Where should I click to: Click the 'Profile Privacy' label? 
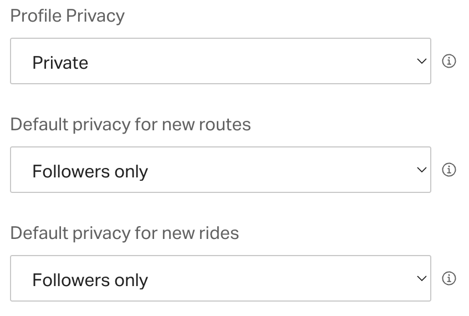(x=67, y=16)
